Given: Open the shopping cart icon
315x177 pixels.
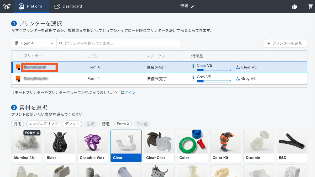Looking at the screenshot, I should (311, 7).
